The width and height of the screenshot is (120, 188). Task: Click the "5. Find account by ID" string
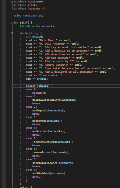(57, 61)
